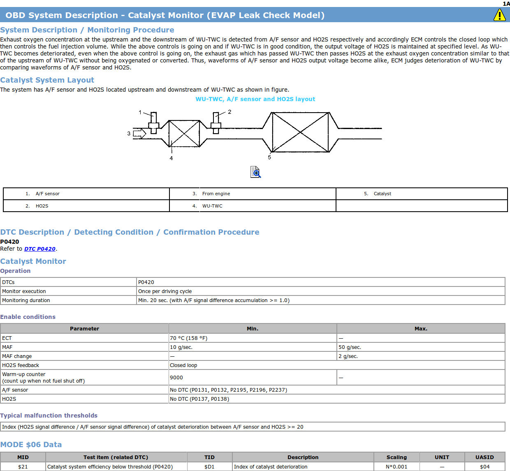Click the Warm-up counter value 9000
The height and width of the screenshot is (471, 510).
coord(176,377)
